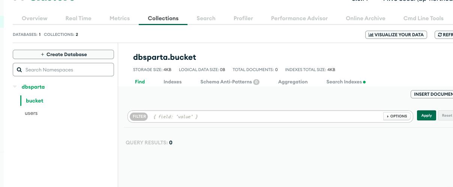Image resolution: width=453 pixels, height=187 pixels.
Task: Click into the filter query input
Action: pos(266,116)
